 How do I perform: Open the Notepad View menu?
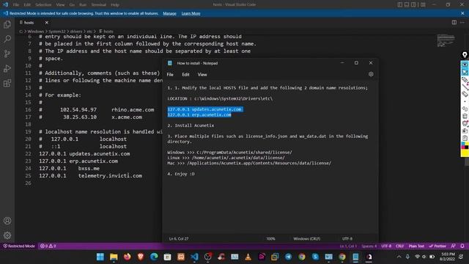pos(202,75)
